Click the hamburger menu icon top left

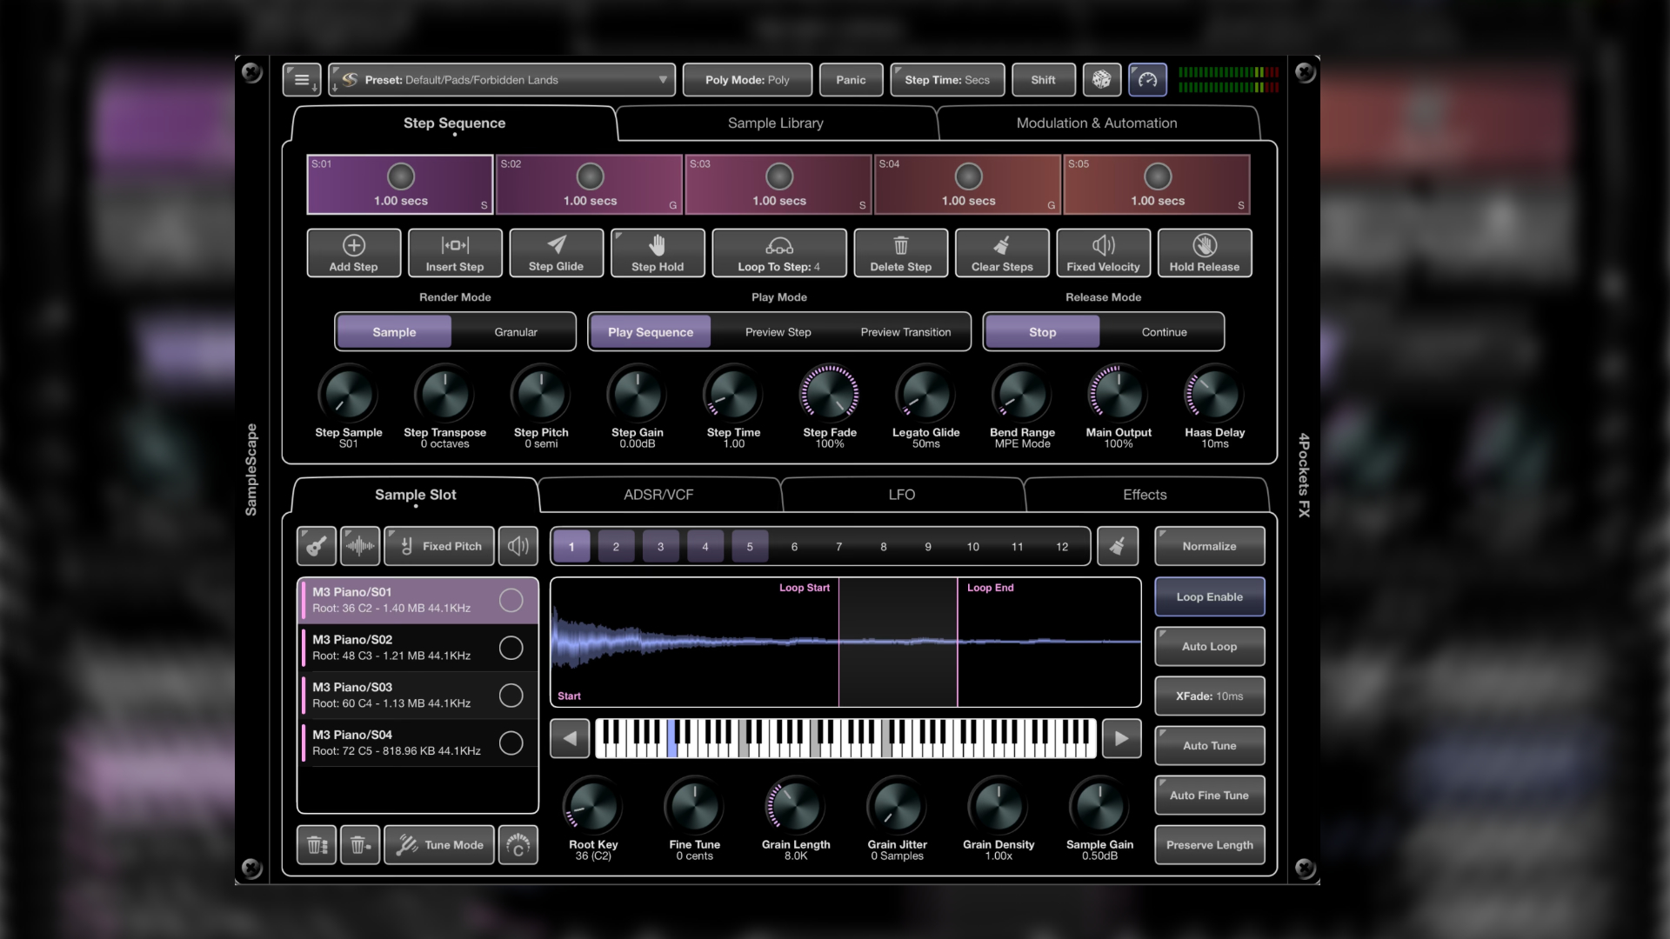click(x=301, y=79)
